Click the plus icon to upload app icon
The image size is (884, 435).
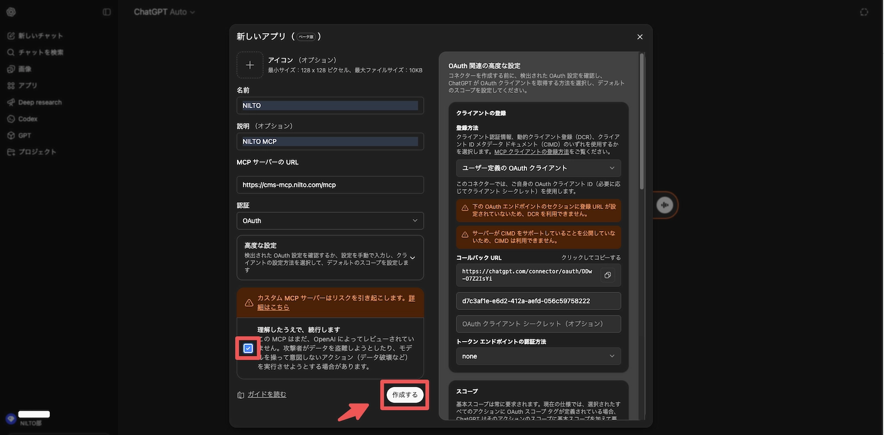250,65
